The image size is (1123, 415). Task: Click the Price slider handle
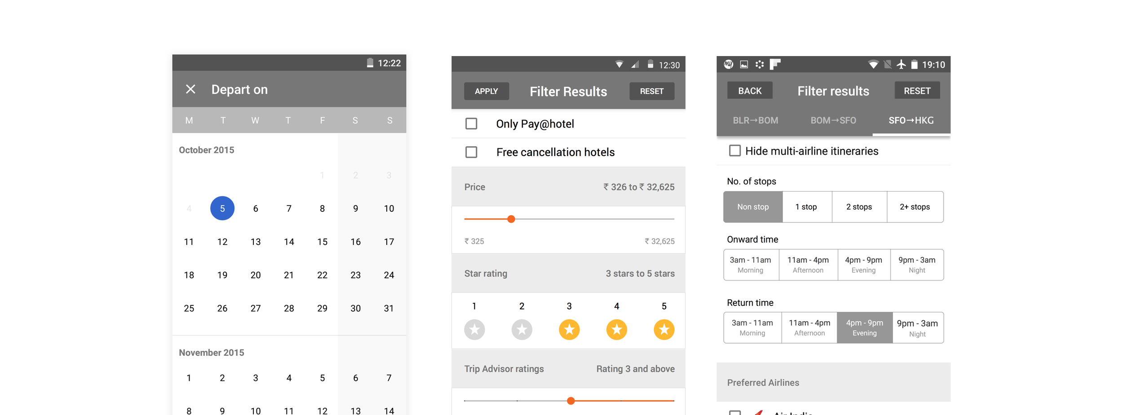pos(511,219)
